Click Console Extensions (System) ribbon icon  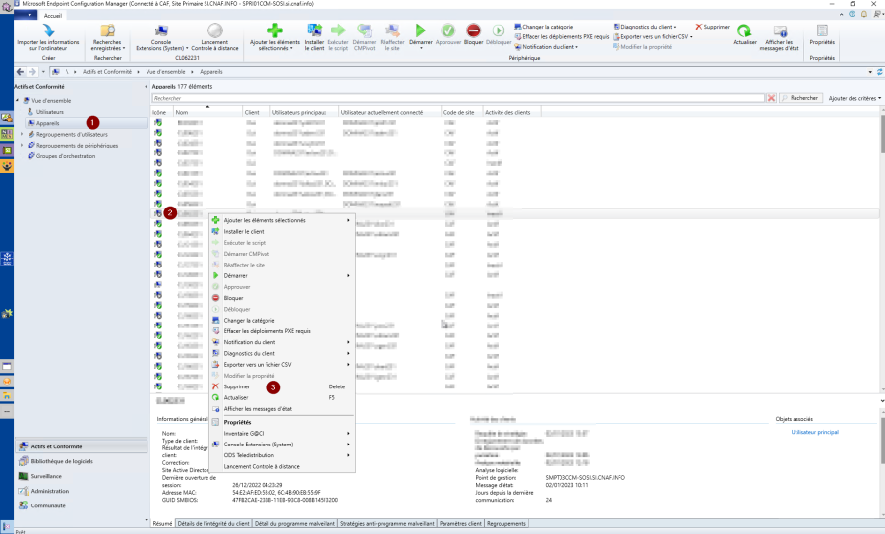pyautogui.click(x=161, y=30)
